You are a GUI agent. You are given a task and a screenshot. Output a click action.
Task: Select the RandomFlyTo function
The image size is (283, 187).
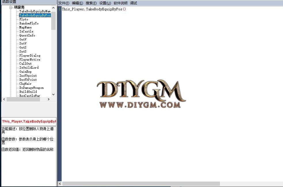[x=29, y=23]
